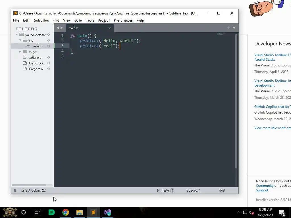291x218 pixels.
Task: Click the Cargo.lock file icon
Action: click(25, 63)
